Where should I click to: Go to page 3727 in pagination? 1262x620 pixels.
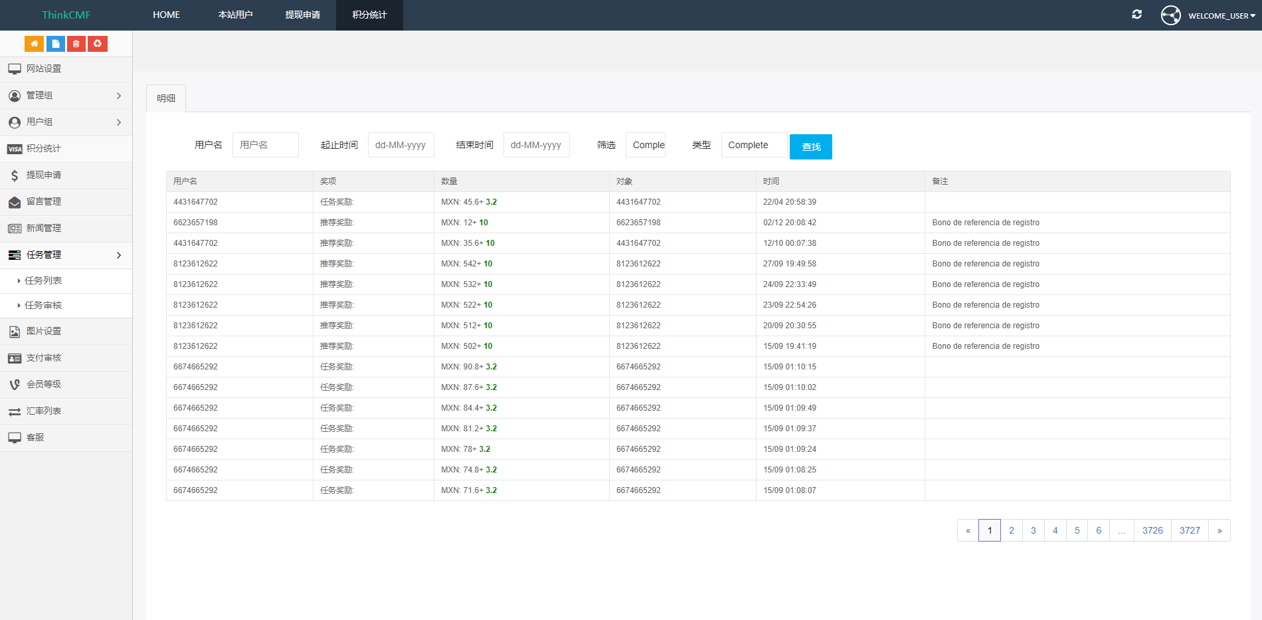point(1190,530)
